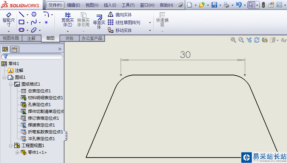Switch to the 评估 tab
The width and height of the screenshot is (287, 163).
coord(70,38)
